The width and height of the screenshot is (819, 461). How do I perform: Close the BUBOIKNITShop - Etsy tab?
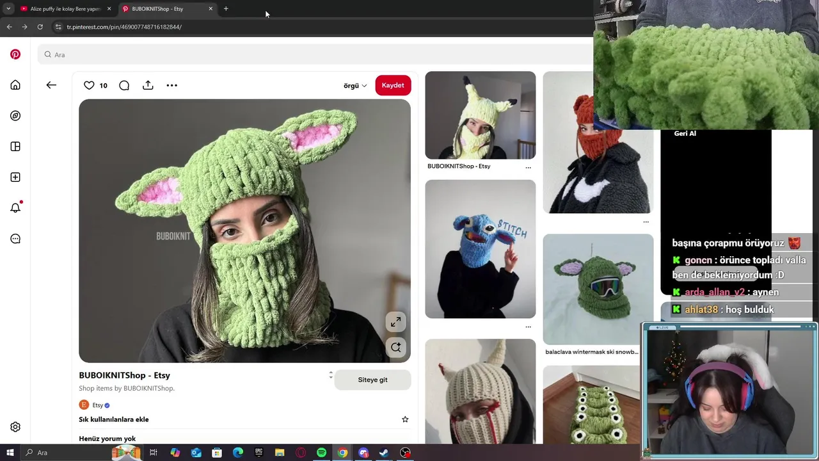(211, 9)
